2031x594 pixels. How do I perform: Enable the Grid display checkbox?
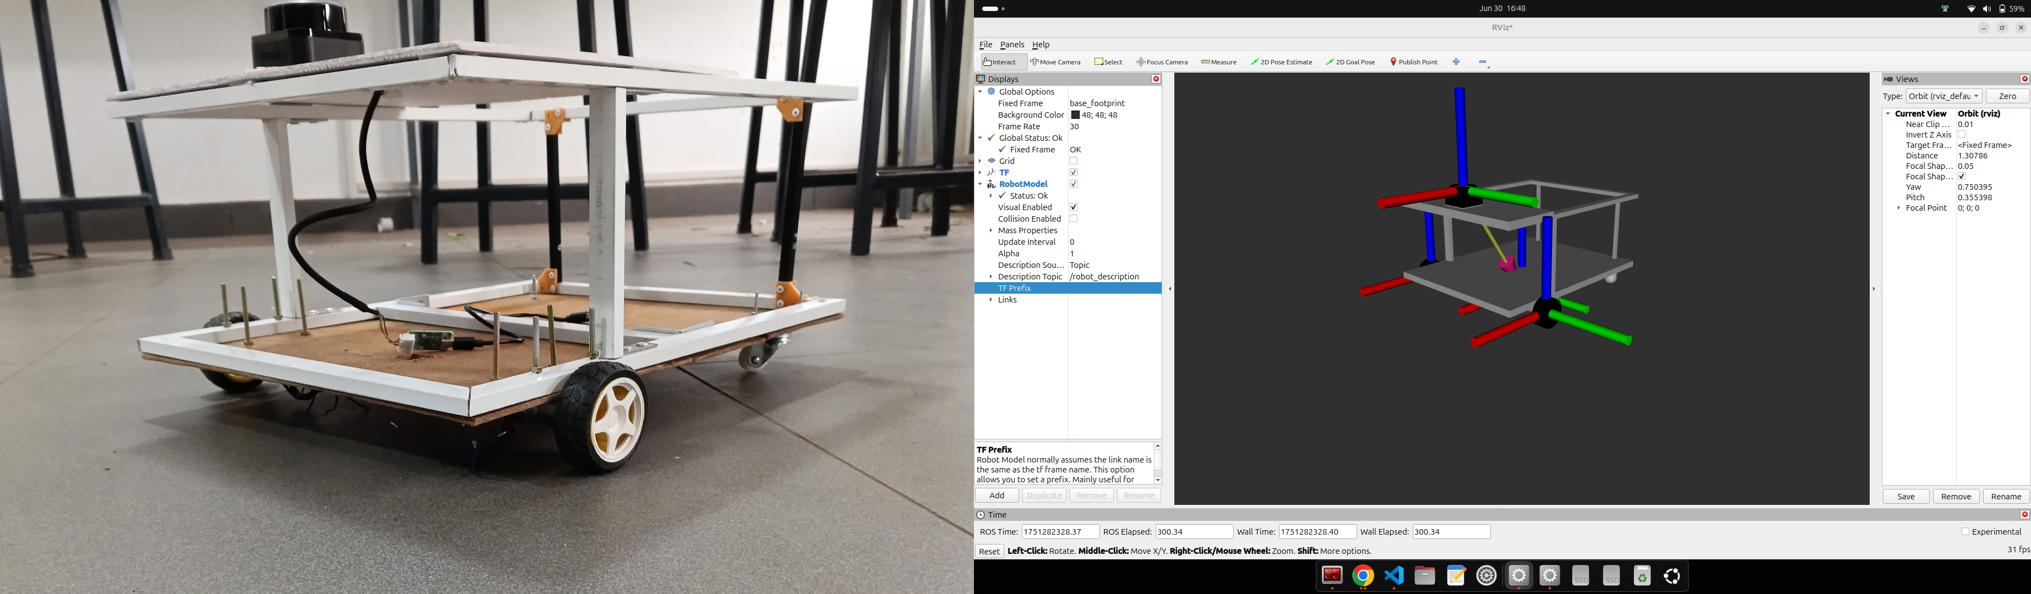pos(1073,161)
